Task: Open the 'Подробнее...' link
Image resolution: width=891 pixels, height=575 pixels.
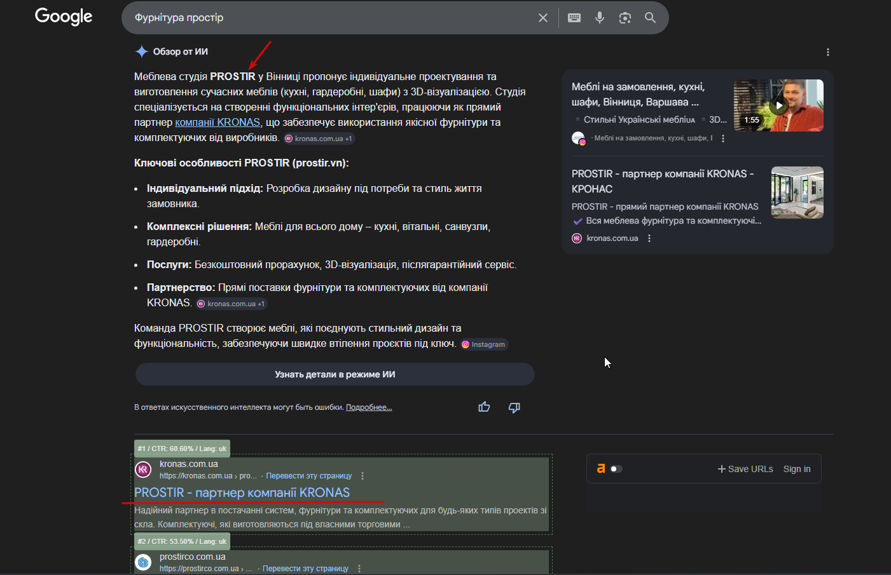Action: (x=369, y=407)
